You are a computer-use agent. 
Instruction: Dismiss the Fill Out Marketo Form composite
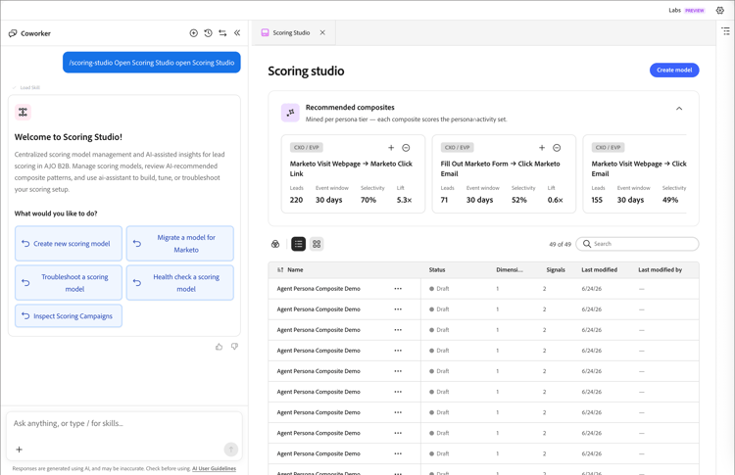coord(557,148)
